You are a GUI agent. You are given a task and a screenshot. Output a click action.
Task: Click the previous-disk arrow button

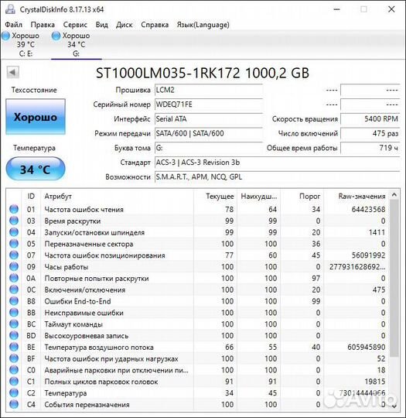12,72
